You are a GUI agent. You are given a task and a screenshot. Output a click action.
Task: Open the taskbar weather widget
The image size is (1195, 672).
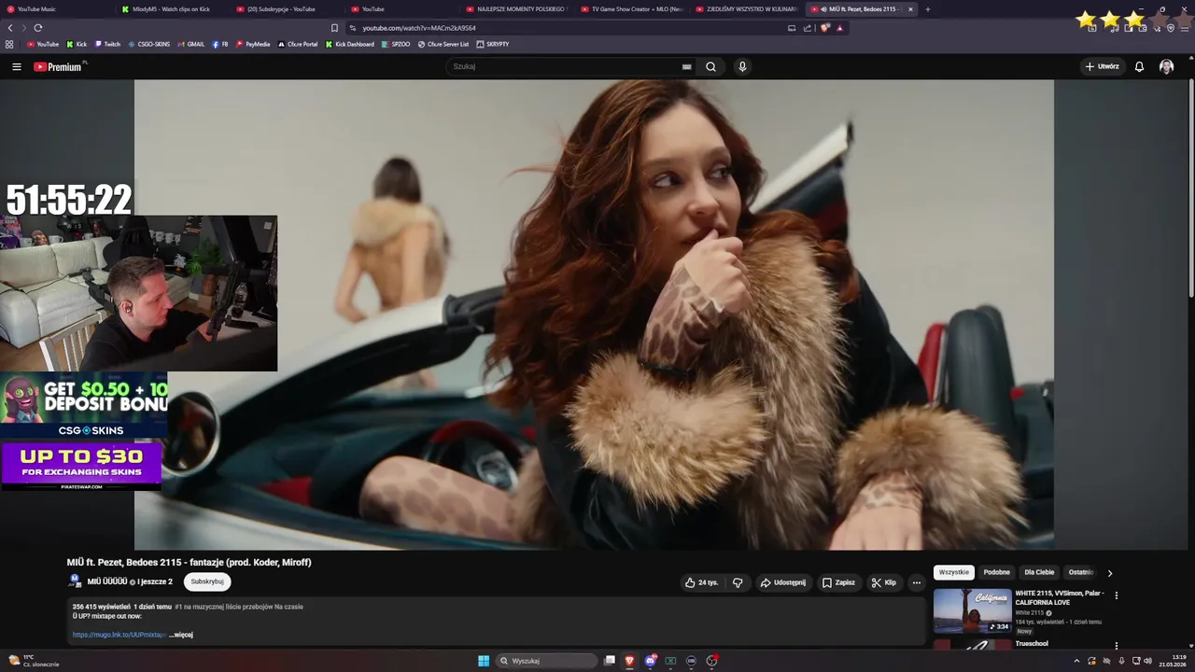click(34, 661)
